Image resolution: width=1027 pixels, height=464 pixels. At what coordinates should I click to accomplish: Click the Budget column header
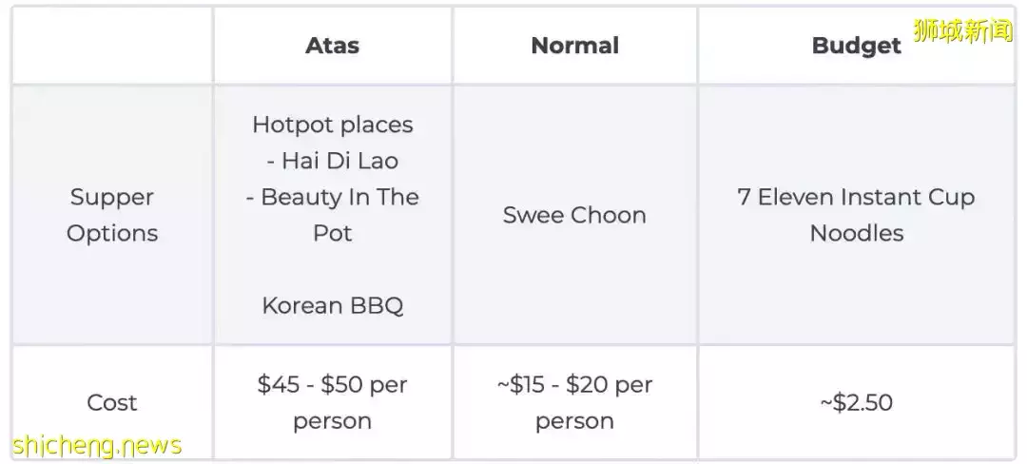tap(856, 47)
